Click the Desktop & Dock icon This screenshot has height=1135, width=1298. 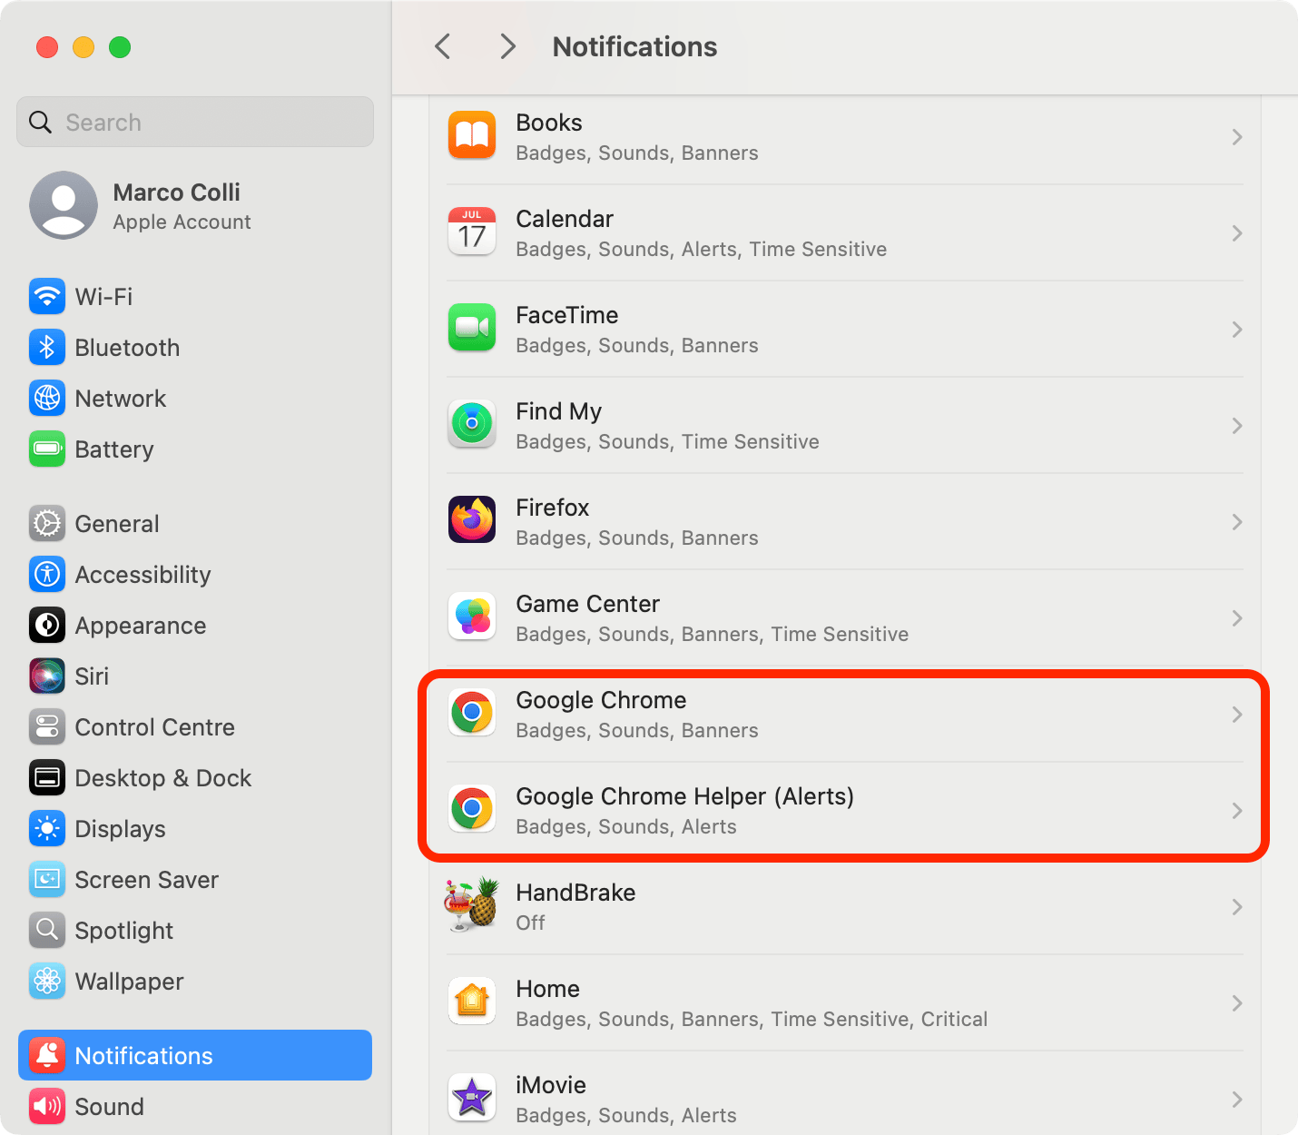pyautogui.click(x=47, y=778)
